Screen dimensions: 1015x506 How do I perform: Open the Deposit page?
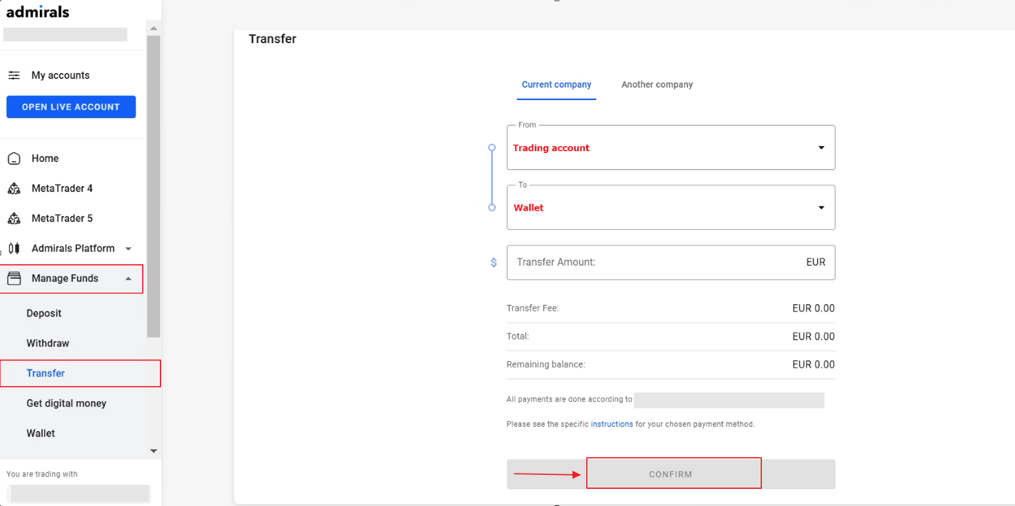tap(44, 313)
